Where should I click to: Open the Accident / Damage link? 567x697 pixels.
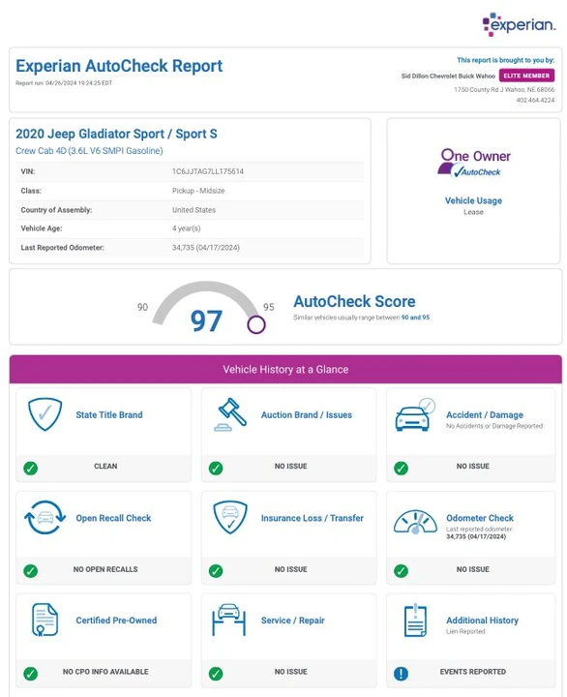click(485, 414)
